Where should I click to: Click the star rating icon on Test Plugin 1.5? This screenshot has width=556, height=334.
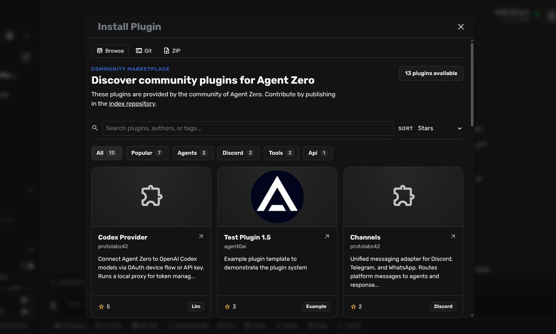coord(227,306)
